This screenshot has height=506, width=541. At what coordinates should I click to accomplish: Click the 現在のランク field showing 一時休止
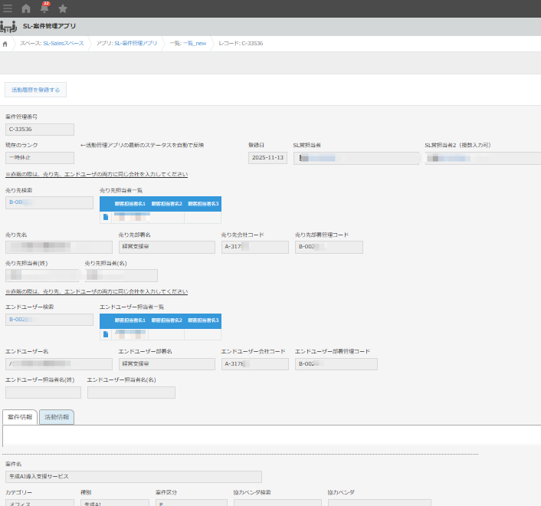click(x=40, y=158)
